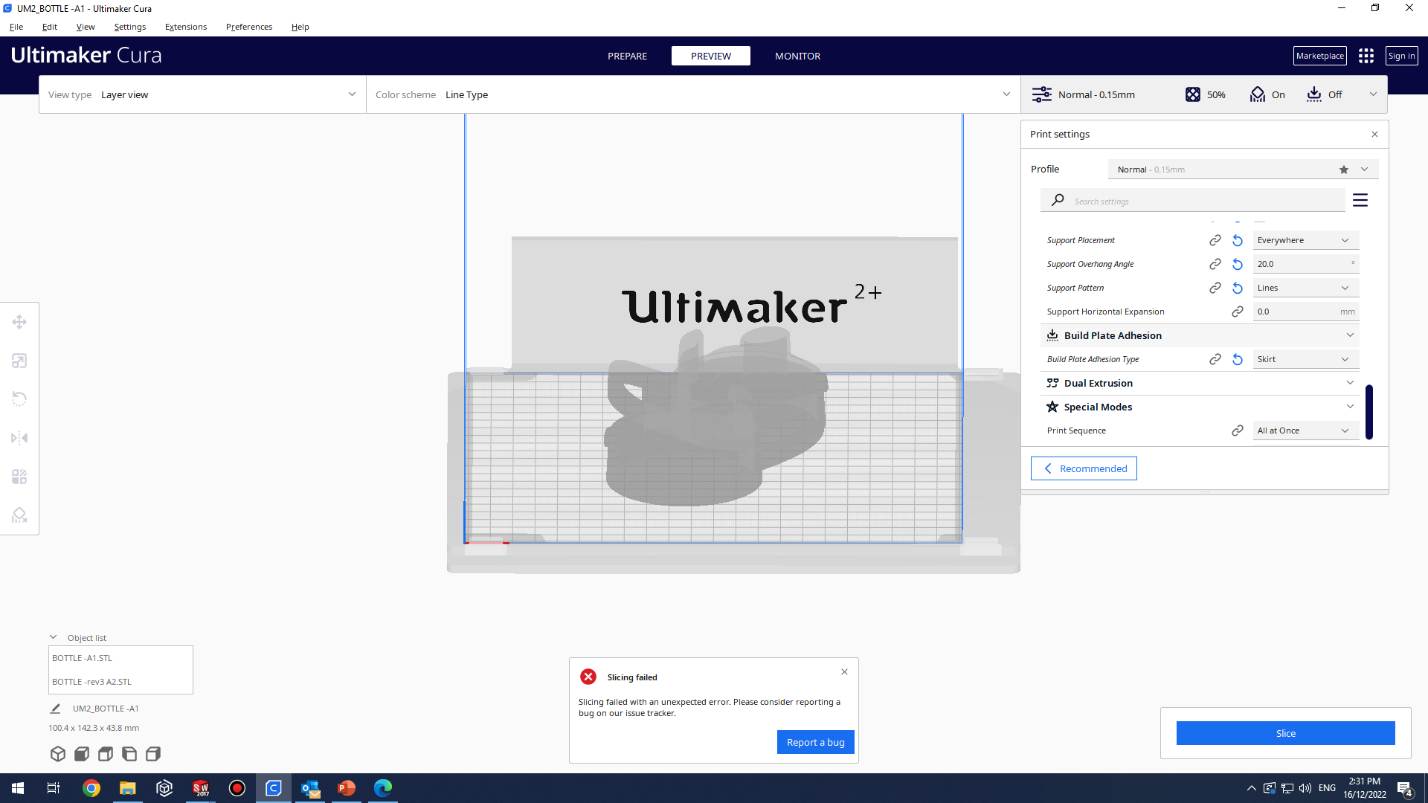Select the PREVIEW stage tab
The image size is (1428, 803).
pyautogui.click(x=711, y=56)
